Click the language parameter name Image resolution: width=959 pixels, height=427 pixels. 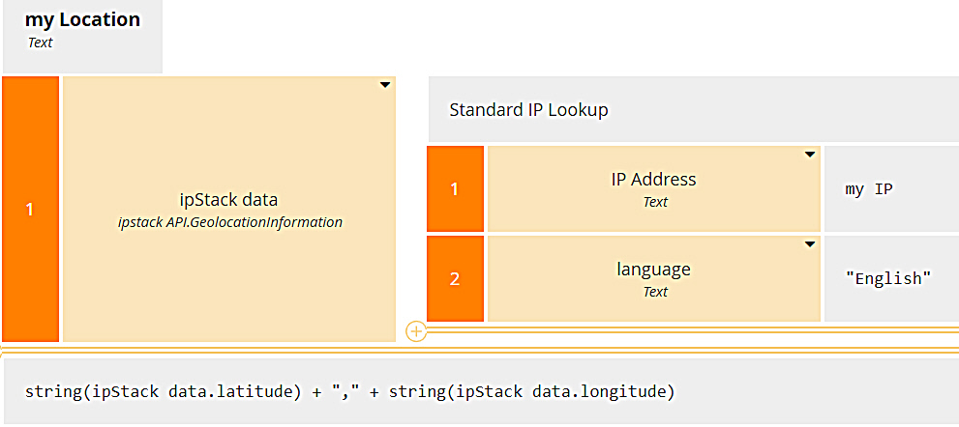(x=654, y=270)
